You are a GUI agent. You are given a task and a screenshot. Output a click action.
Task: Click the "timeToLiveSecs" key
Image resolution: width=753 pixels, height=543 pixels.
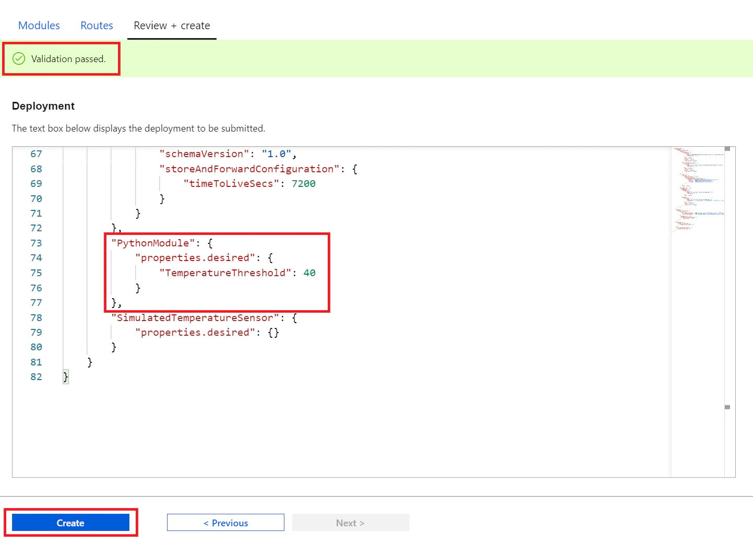click(231, 184)
